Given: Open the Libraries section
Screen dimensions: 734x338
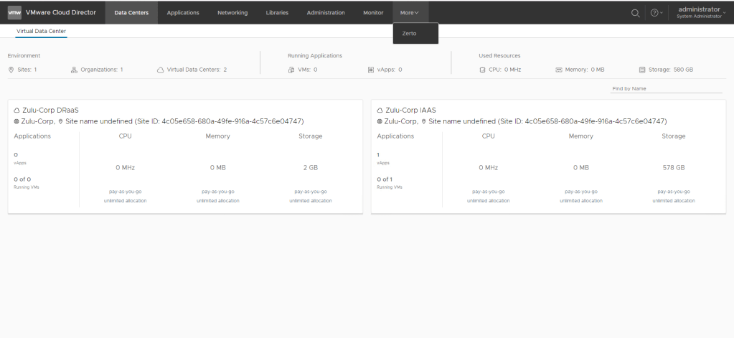Looking at the screenshot, I should pos(277,12).
